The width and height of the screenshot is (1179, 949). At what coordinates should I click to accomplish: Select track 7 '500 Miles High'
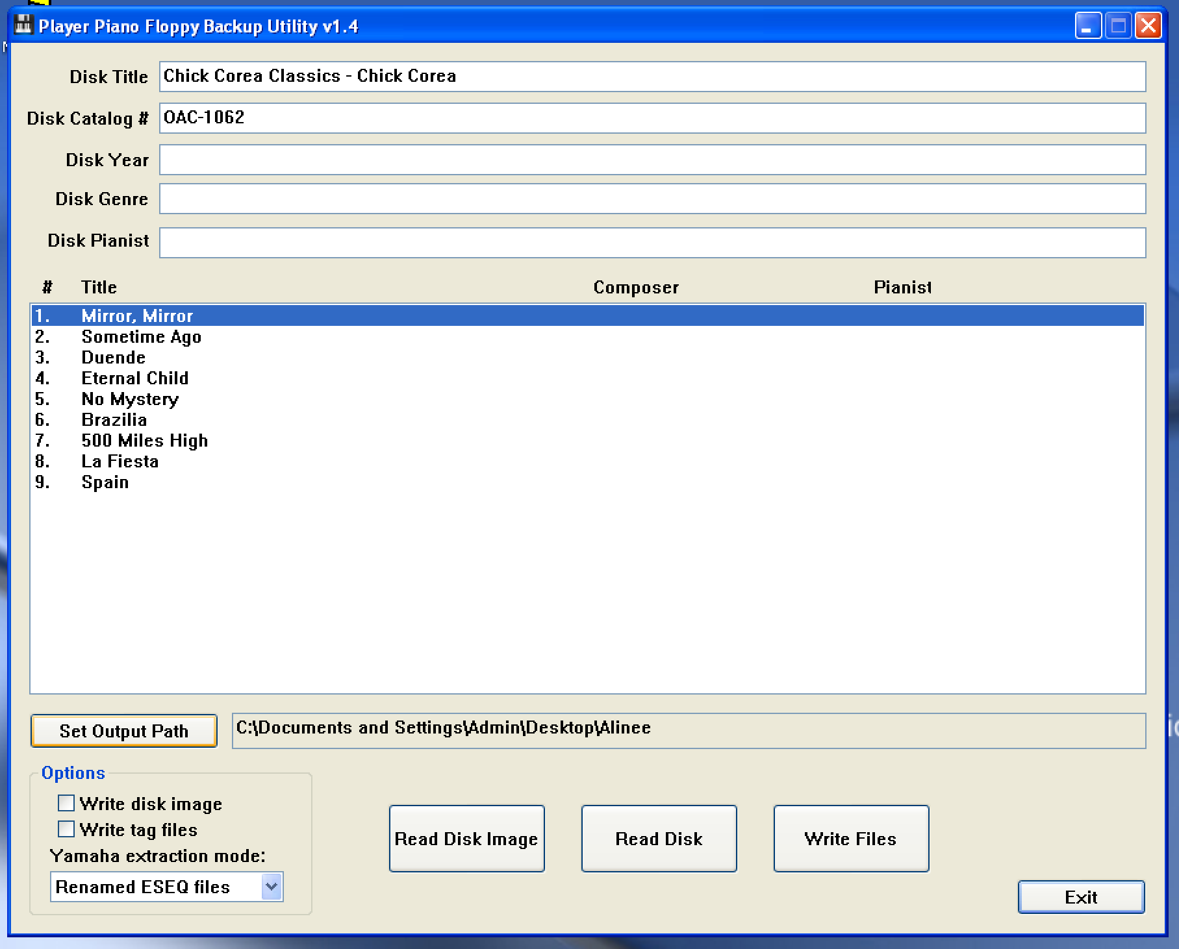[587, 440]
